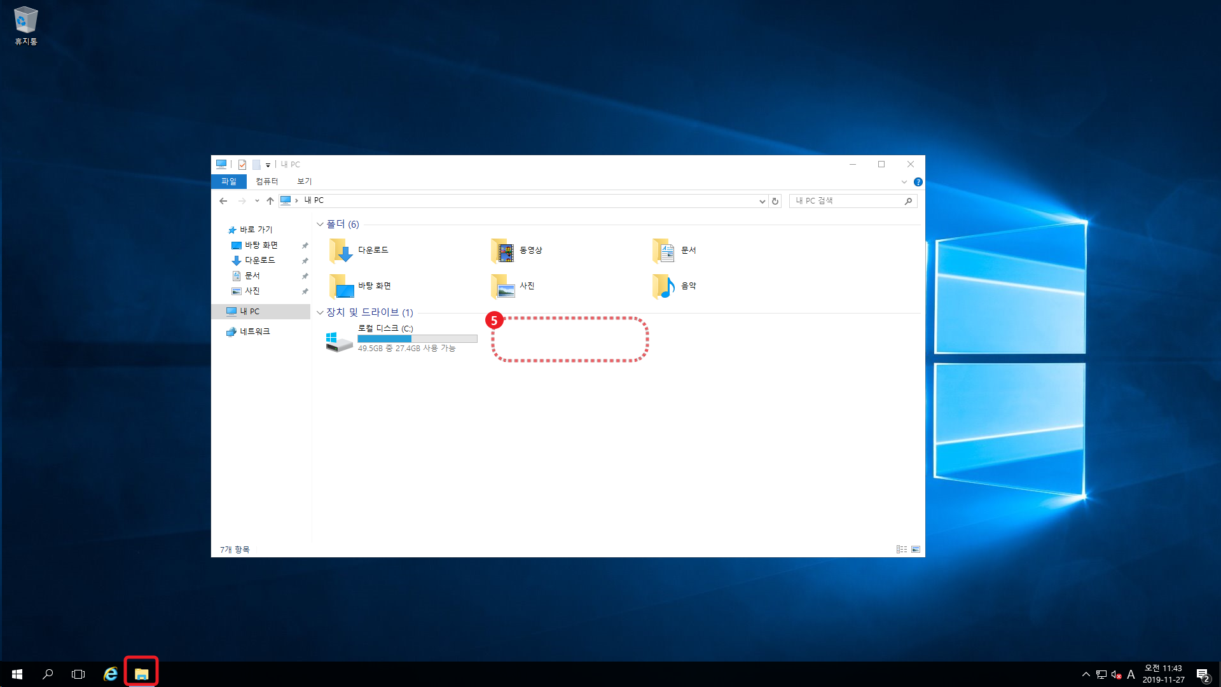Select 사진 in navigation pane
Viewport: 1221px width, 687px height.
point(252,291)
